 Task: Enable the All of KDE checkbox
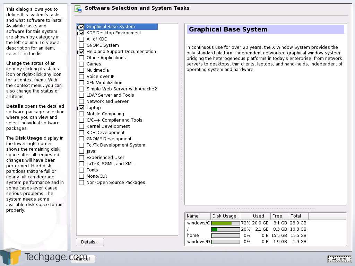pyautogui.click(x=81, y=39)
